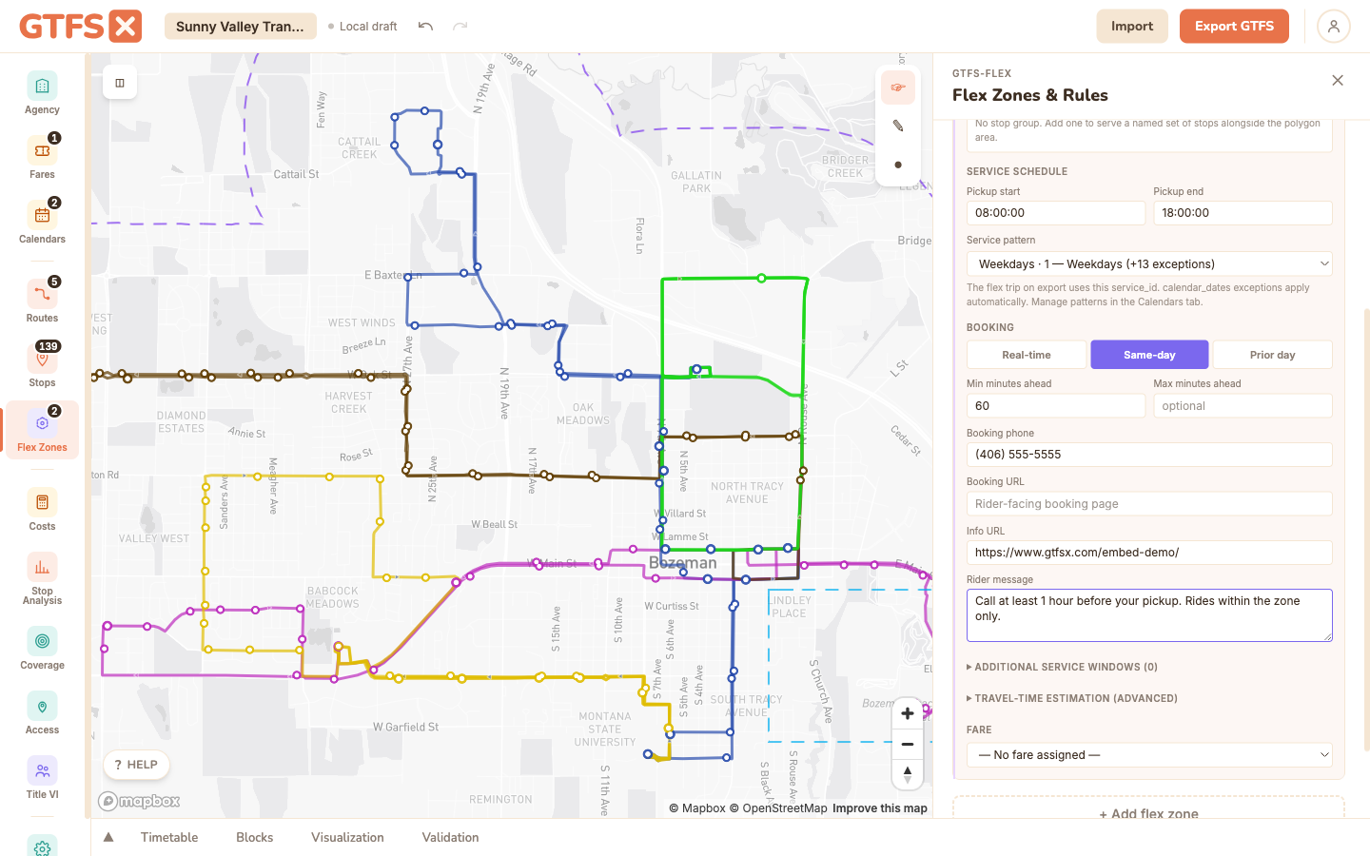
Task: Open the Stop Analysis sidebar section
Action: pyautogui.click(x=42, y=579)
